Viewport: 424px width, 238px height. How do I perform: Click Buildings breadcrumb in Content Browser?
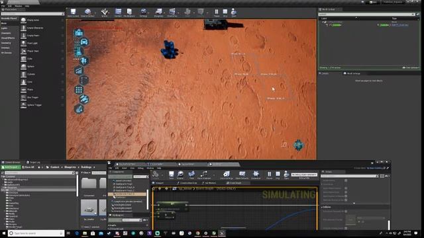coord(87,167)
